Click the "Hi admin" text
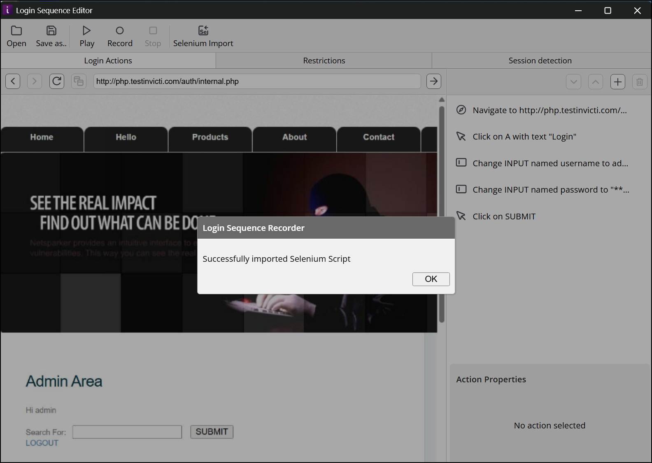The height and width of the screenshot is (463, 652). point(41,410)
